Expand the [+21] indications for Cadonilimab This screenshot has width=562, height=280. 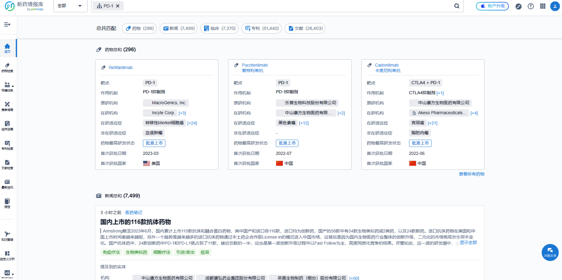coord(432,123)
